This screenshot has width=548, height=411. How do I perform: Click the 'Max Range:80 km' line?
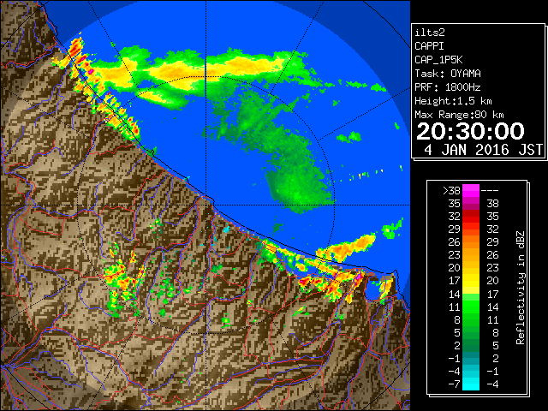(459, 115)
